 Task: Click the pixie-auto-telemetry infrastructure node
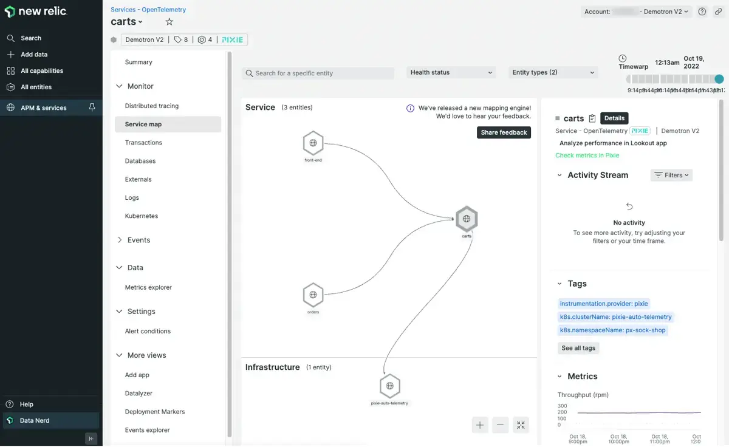click(x=389, y=386)
